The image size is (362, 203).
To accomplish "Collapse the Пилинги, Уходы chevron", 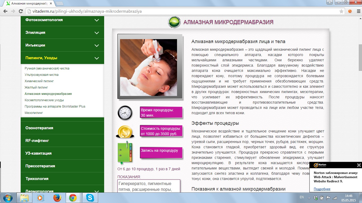I will point(97,58).
